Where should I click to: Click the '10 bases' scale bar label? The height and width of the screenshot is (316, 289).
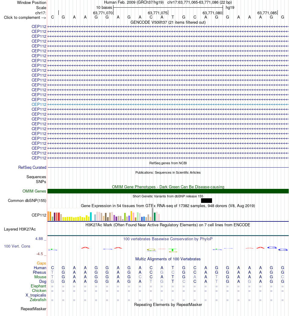pyautogui.click(x=104, y=8)
